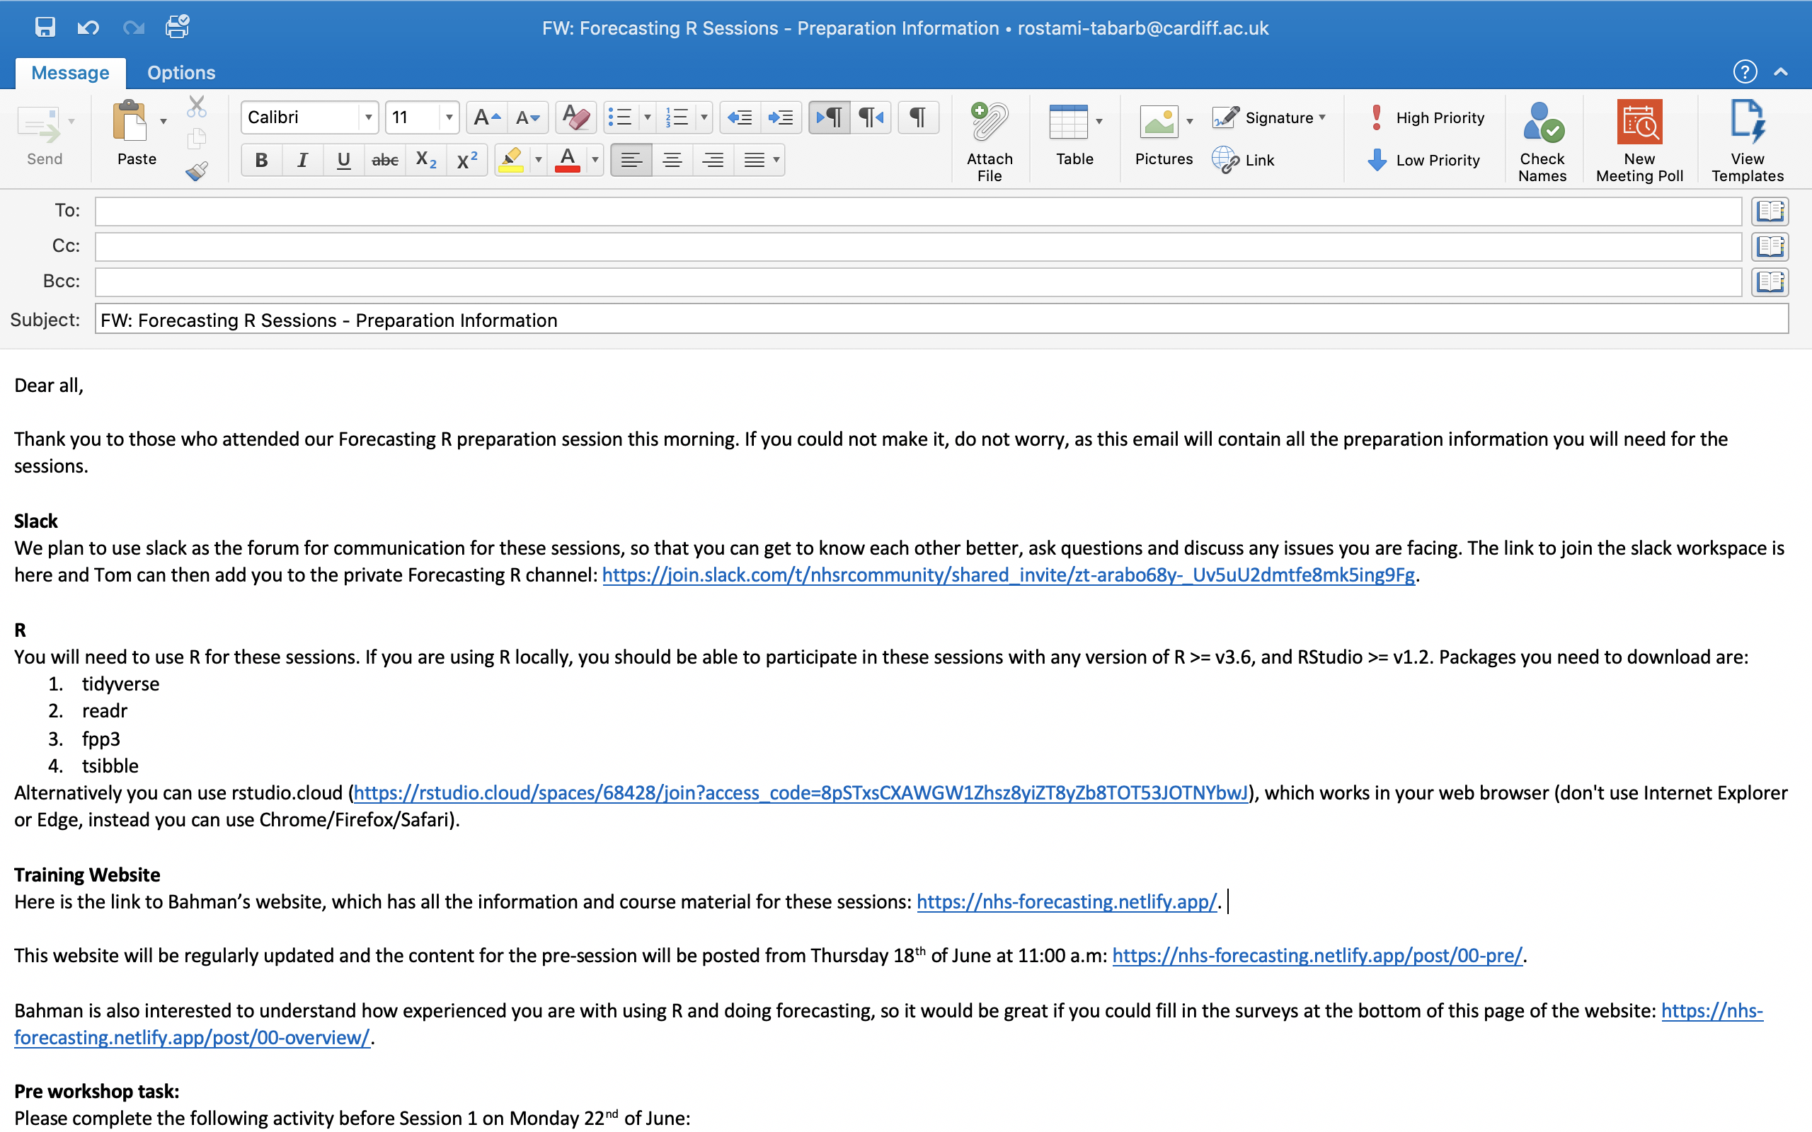Screen dimensions: 1812x1132
Task: Apply yellow highlight color
Action: point(512,160)
